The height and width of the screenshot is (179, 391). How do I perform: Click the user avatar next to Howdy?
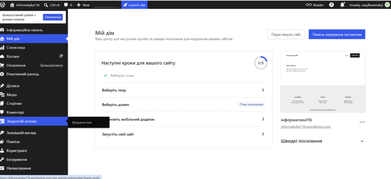coord(387,5)
